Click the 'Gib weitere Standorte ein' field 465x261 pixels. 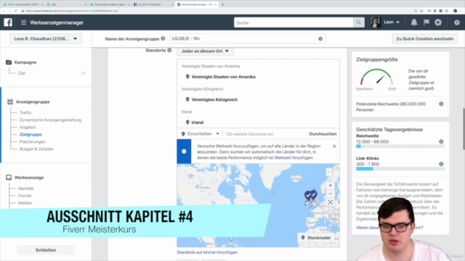click(x=264, y=134)
